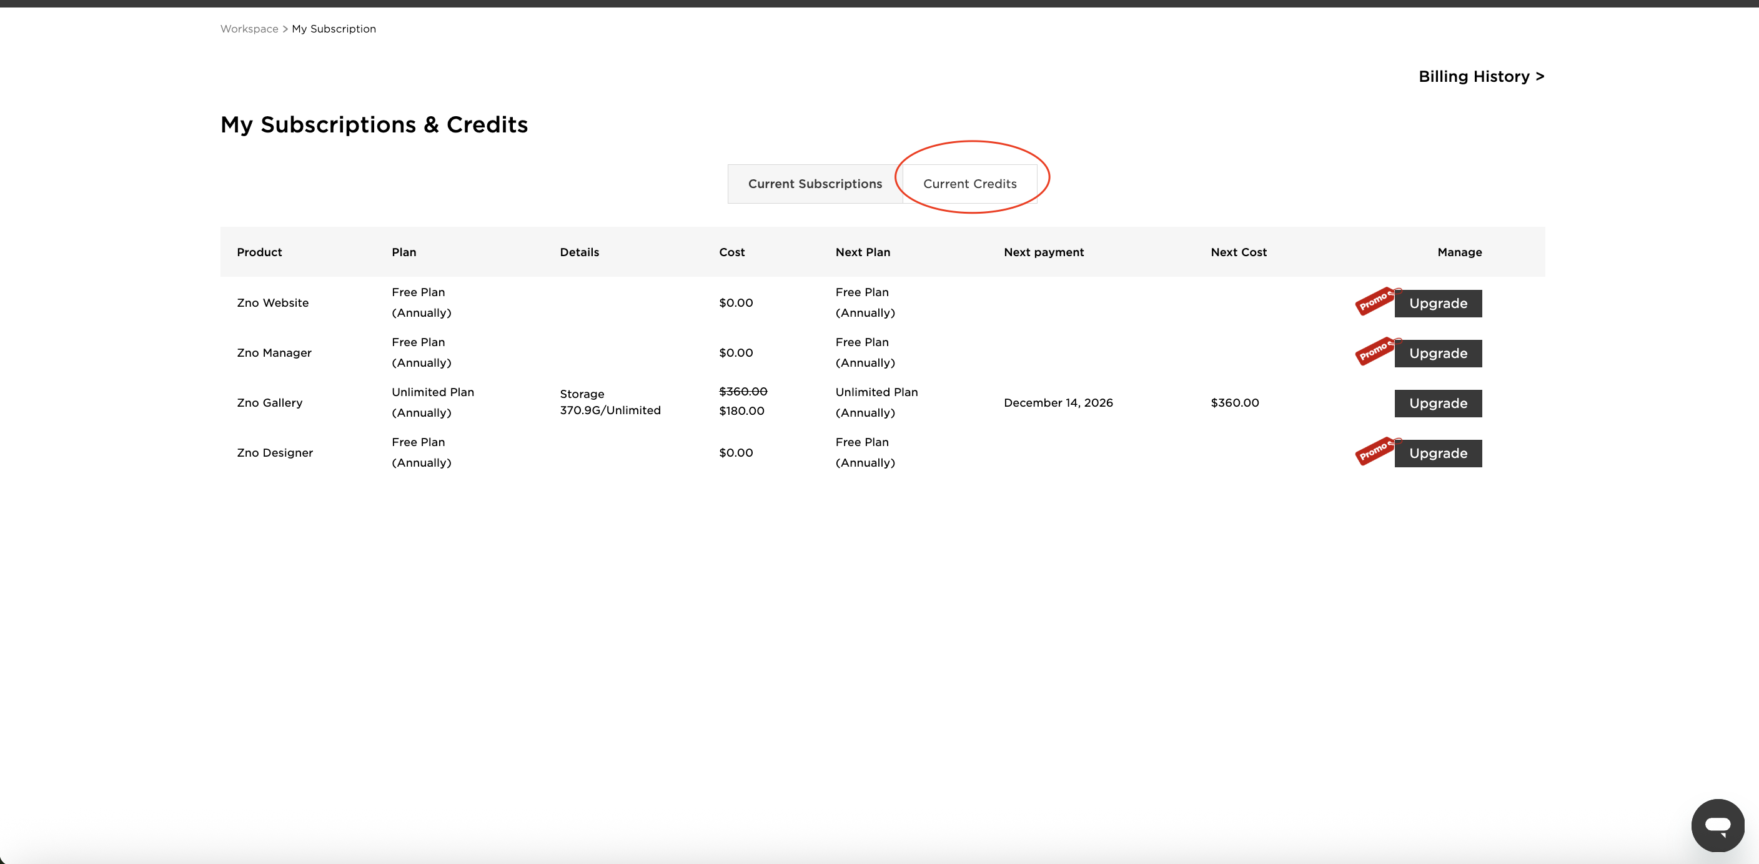Click Zno Designer's Free Plan in Plan column

tap(421, 452)
